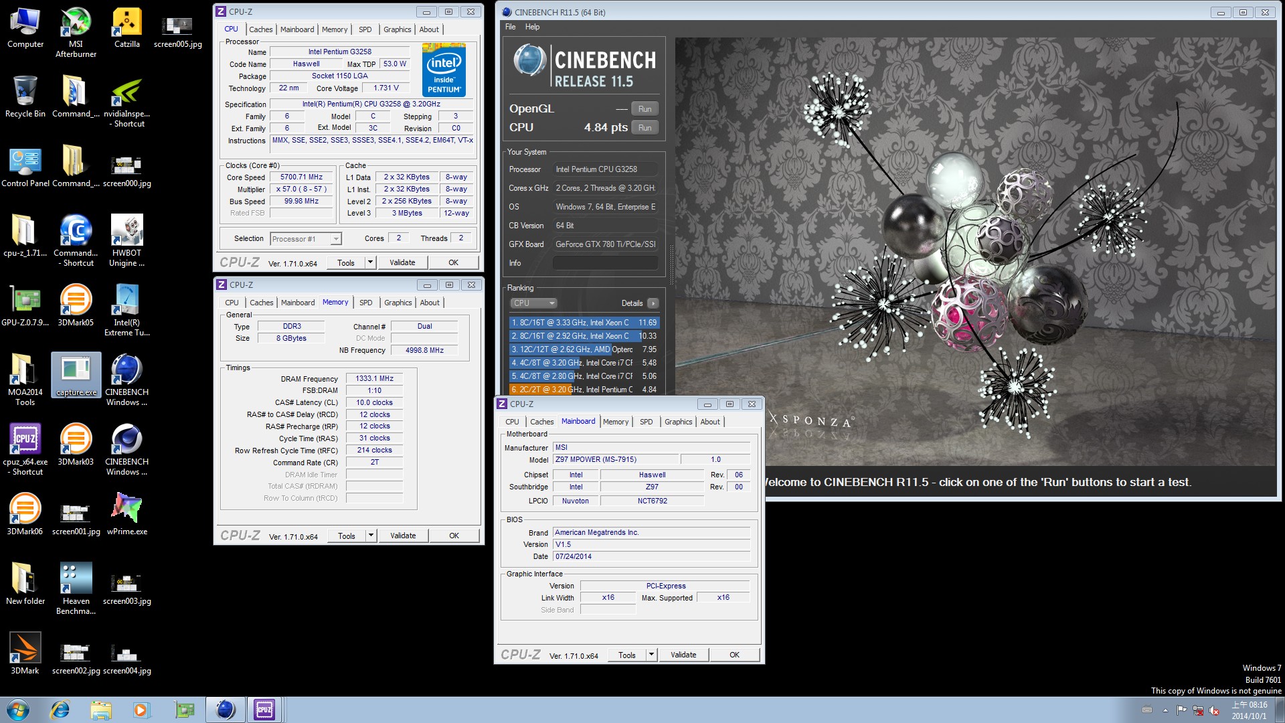Screen dimensions: 1285x723
Task: Open the GPU-Z desktop icon
Action: pyautogui.click(x=25, y=306)
